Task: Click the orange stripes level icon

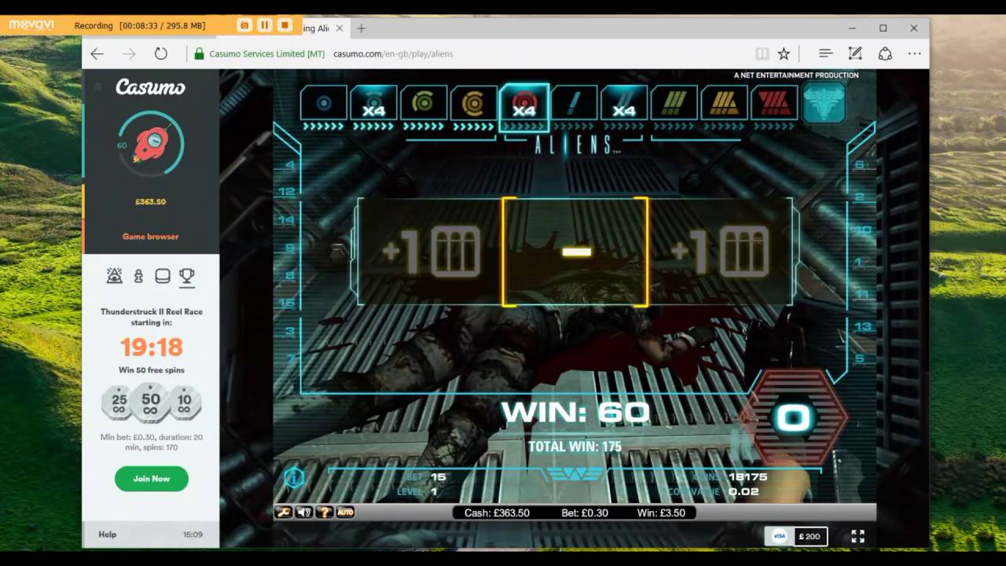Action: (725, 103)
